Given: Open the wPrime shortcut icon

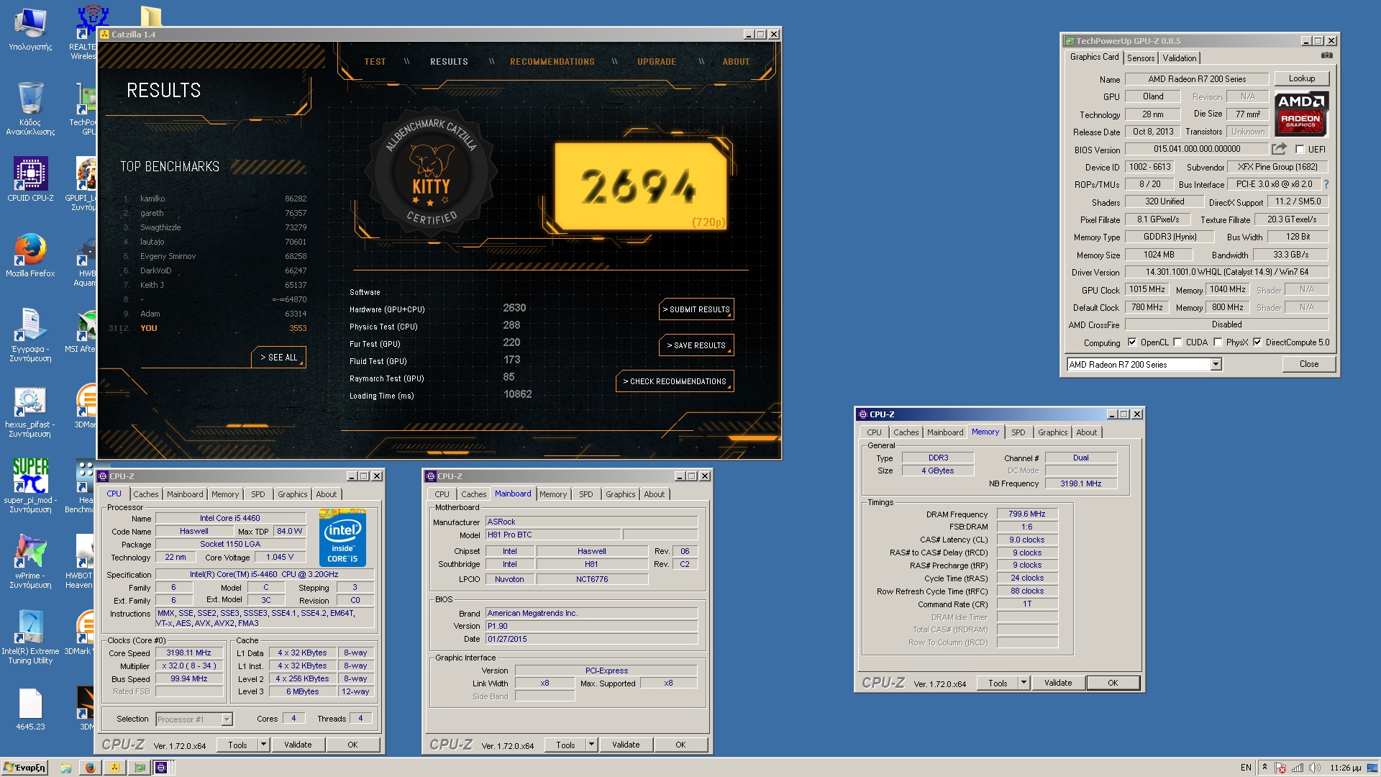Looking at the screenshot, I should tap(30, 561).
